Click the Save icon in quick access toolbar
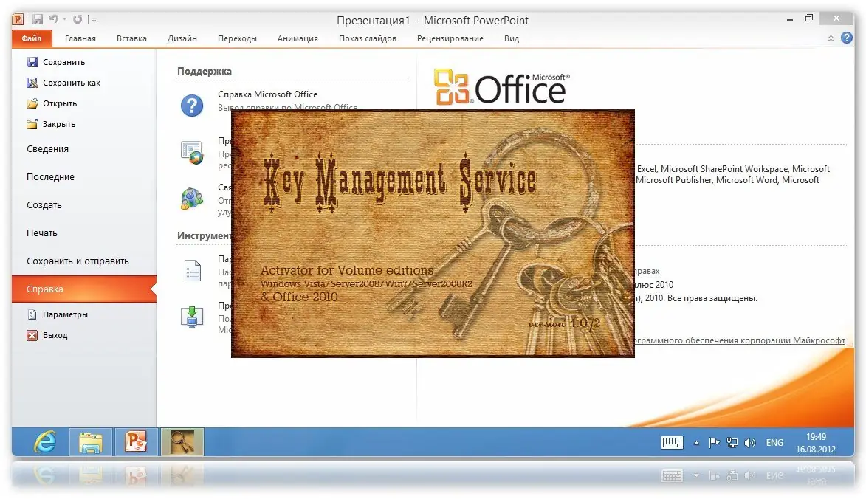This screenshot has width=866, height=499. [38, 19]
